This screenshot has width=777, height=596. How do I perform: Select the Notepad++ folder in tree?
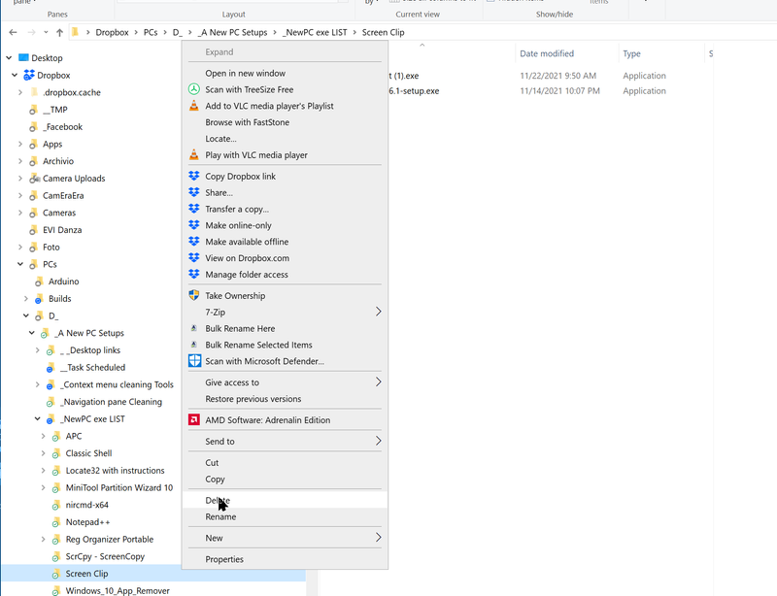pos(87,522)
